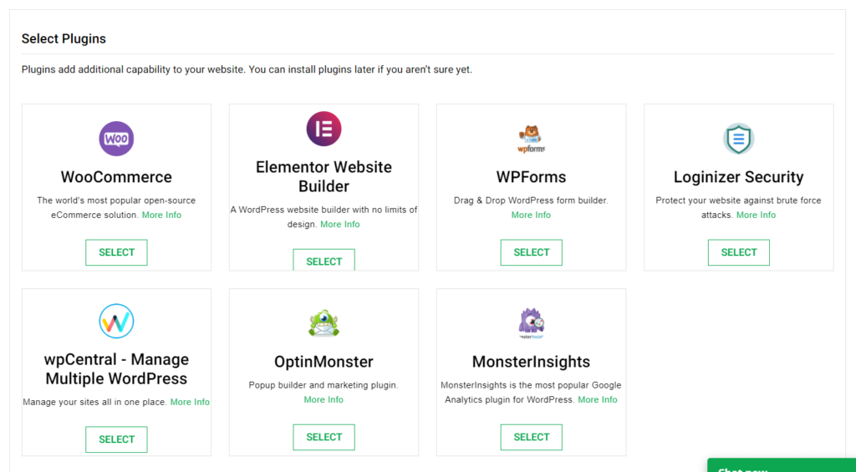The height and width of the screenshot is (472, 856).
Task: Open the green Chat now widget
Action: [x=782, y=465]
